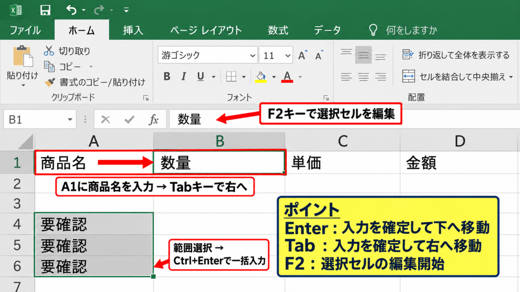
Task: Click the Name Box showing B1
Action: [35, 120]
